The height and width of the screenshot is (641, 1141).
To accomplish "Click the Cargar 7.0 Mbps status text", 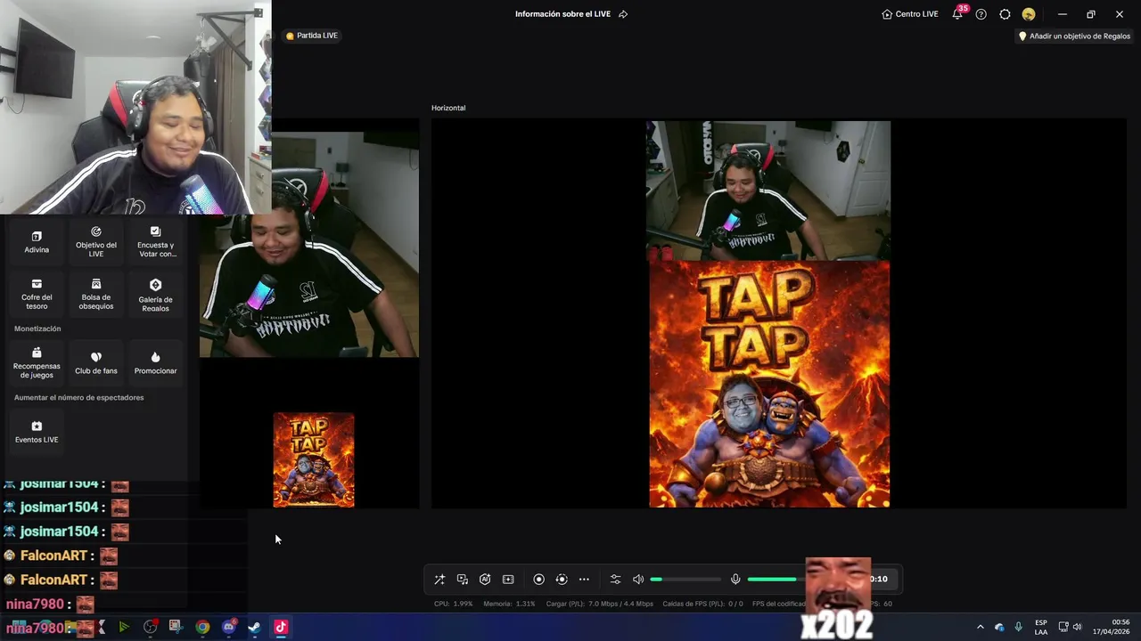I will tap(600, 604).
